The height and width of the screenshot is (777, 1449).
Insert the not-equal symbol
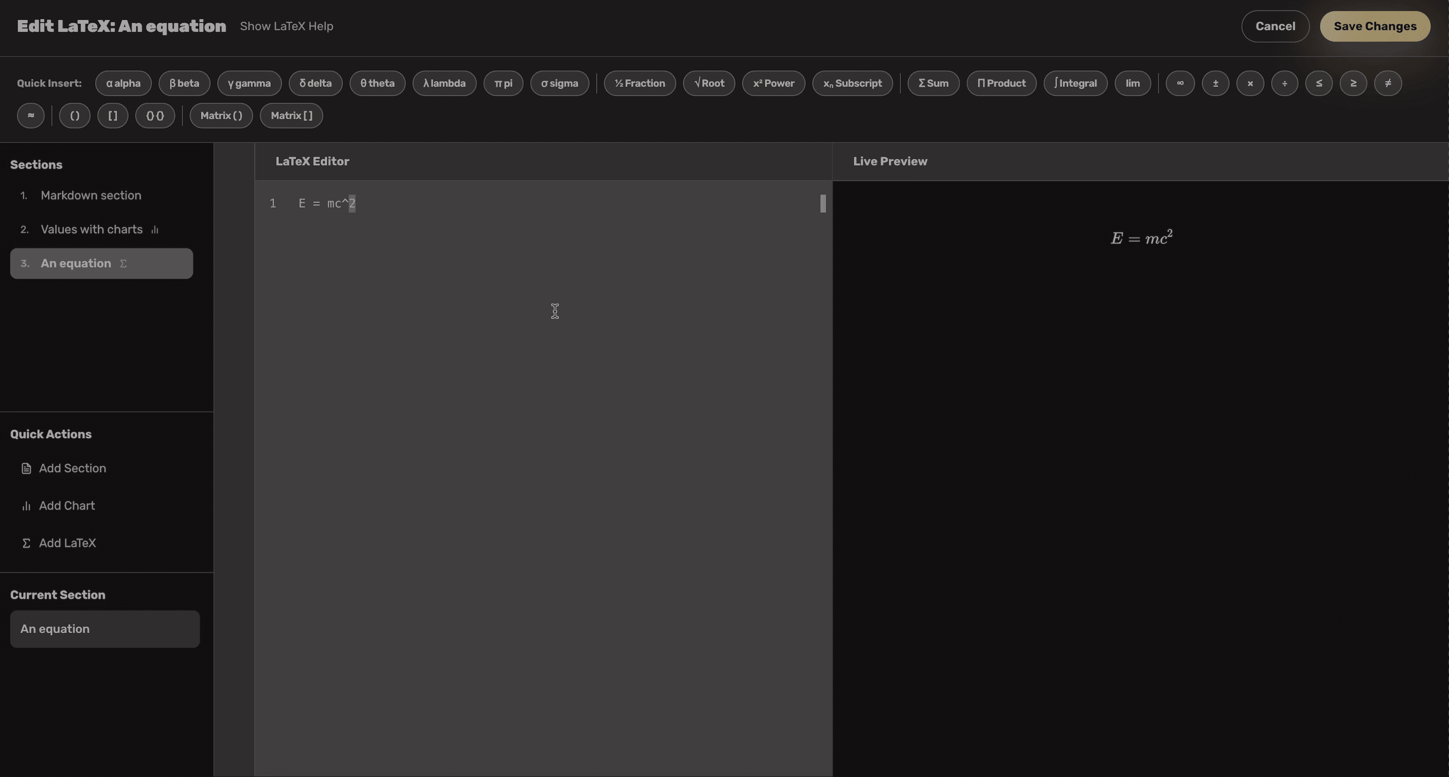pos(1388,83)
